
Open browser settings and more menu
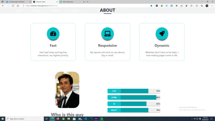pyautogui.click(x=212, y=6)
